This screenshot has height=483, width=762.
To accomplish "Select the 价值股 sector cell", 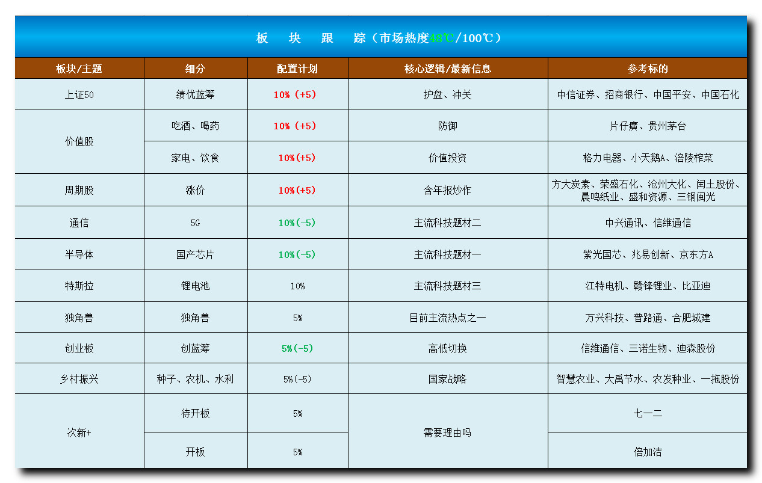I will click(79, 142).
